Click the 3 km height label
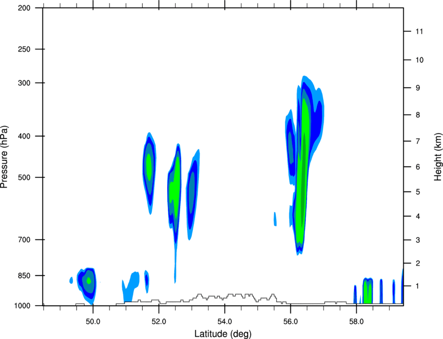Image resolution: width=443 pixels, height=339 pixels. pos(418,240)
